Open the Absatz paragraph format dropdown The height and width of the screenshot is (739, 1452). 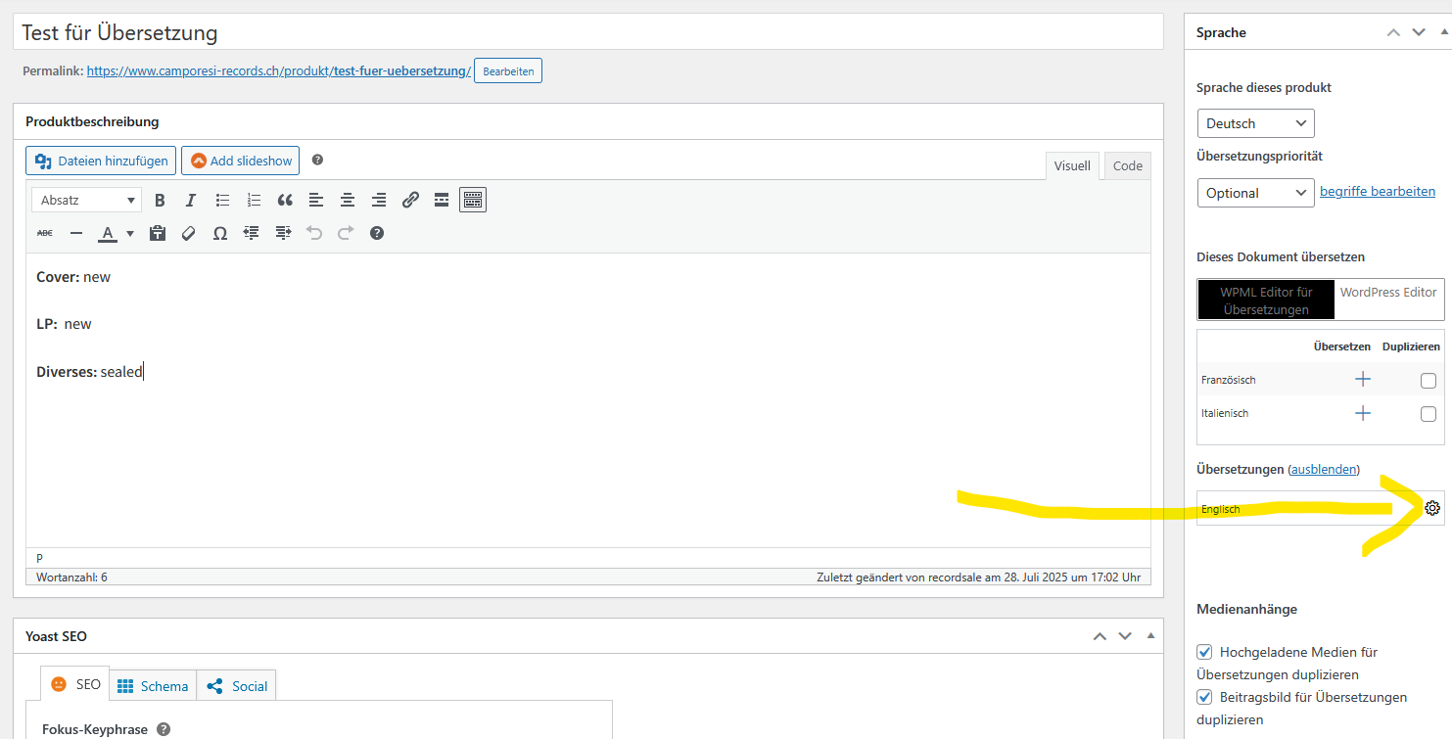[86, 200]
